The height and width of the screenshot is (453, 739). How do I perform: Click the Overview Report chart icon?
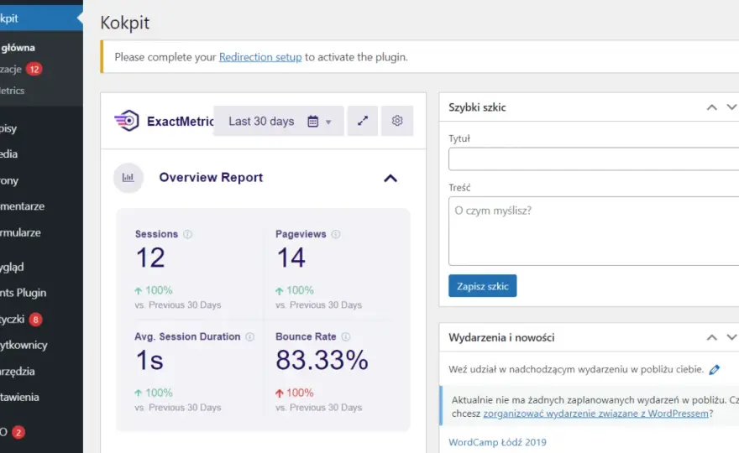(128, 178)
